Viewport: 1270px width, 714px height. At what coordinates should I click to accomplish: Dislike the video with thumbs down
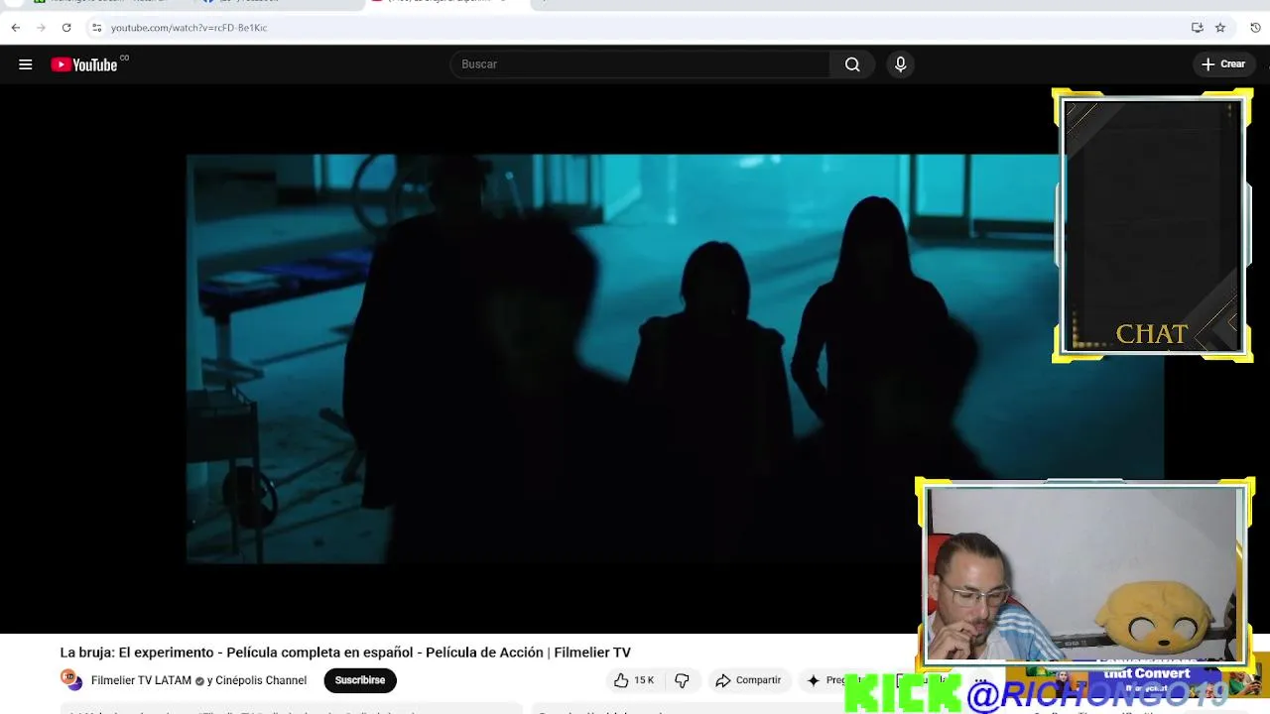[682, 680]
